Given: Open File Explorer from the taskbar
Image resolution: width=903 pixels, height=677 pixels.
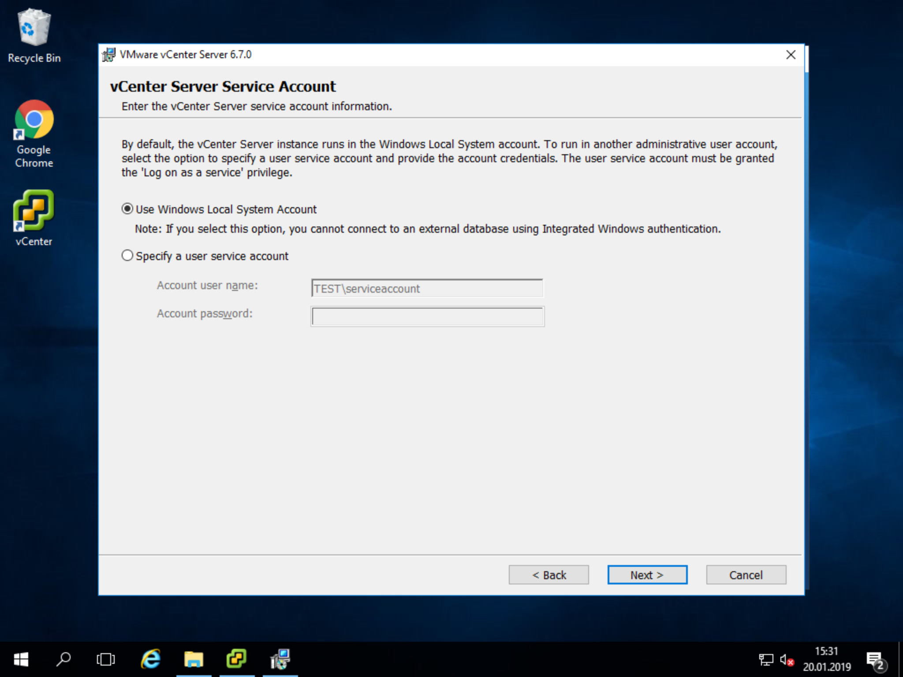Looking at the screenshot, I should click(194, 659).
